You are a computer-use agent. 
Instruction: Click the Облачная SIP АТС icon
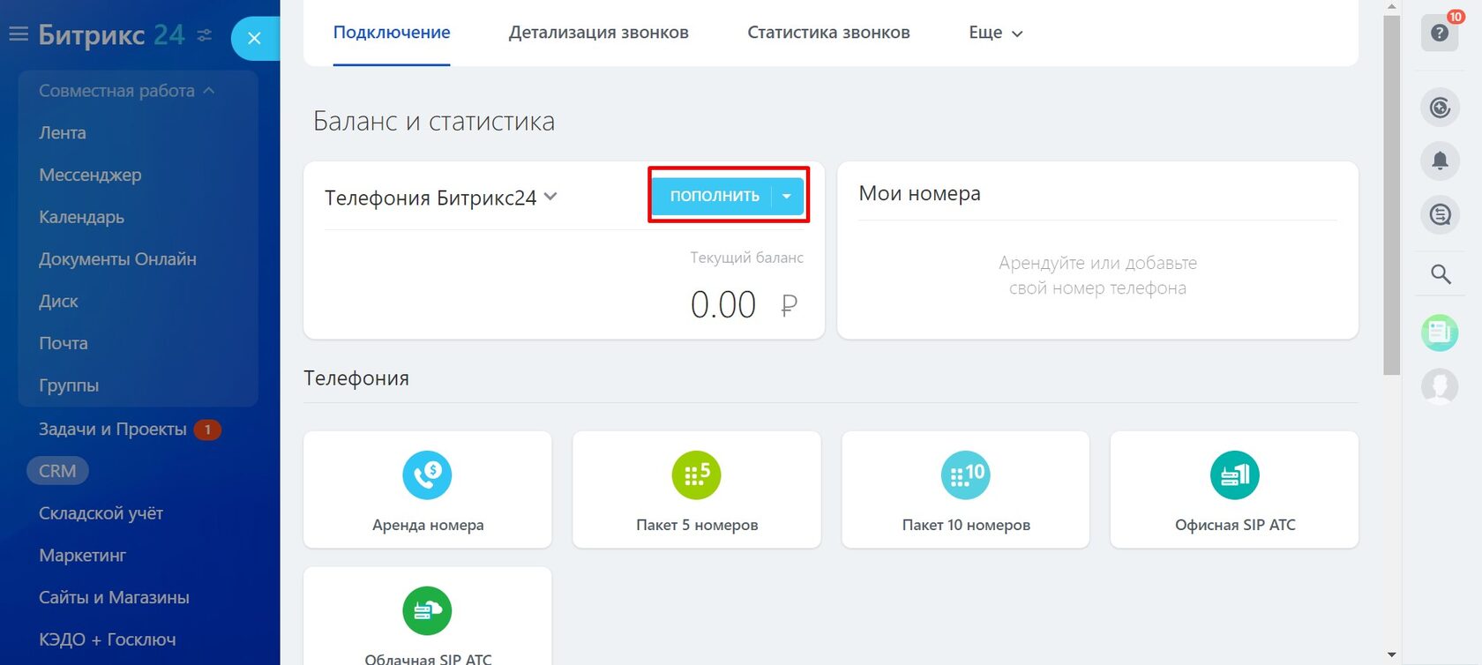(427, 611)
